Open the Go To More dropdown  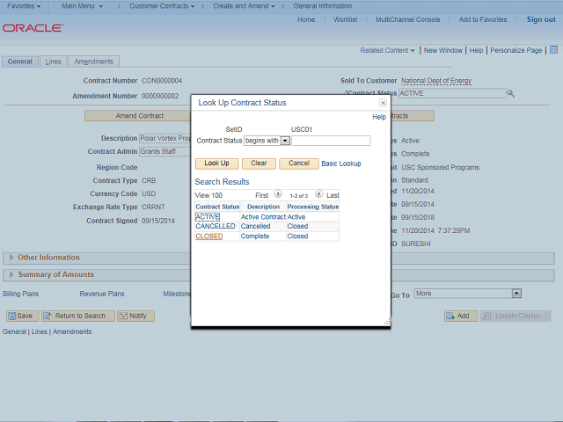pyautogui.click(x=516, y=294)
